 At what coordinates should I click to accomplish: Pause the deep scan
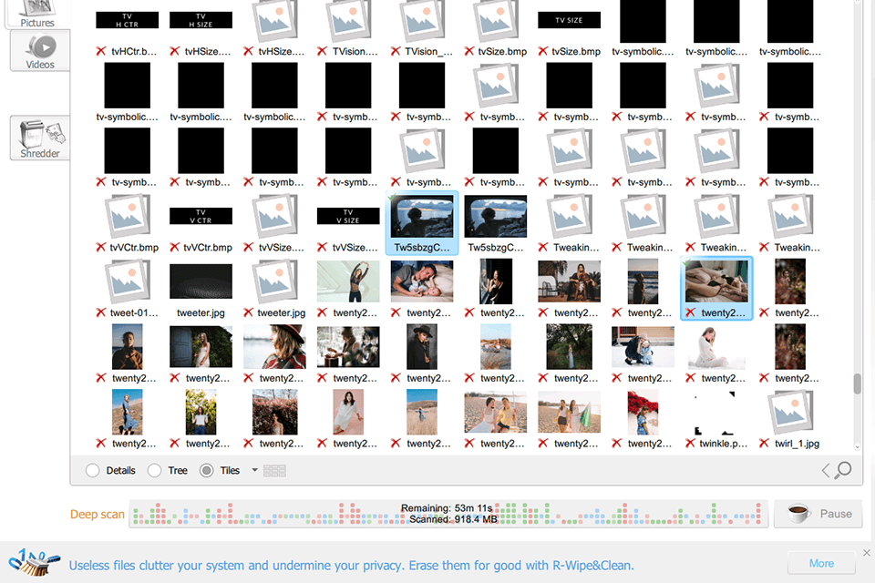[818, 513]
